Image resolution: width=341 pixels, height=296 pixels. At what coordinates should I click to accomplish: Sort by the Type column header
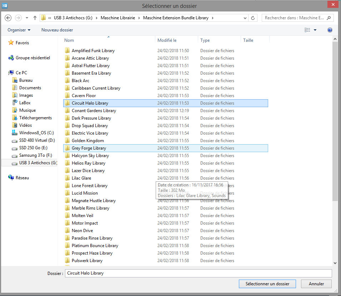point(205,40)
